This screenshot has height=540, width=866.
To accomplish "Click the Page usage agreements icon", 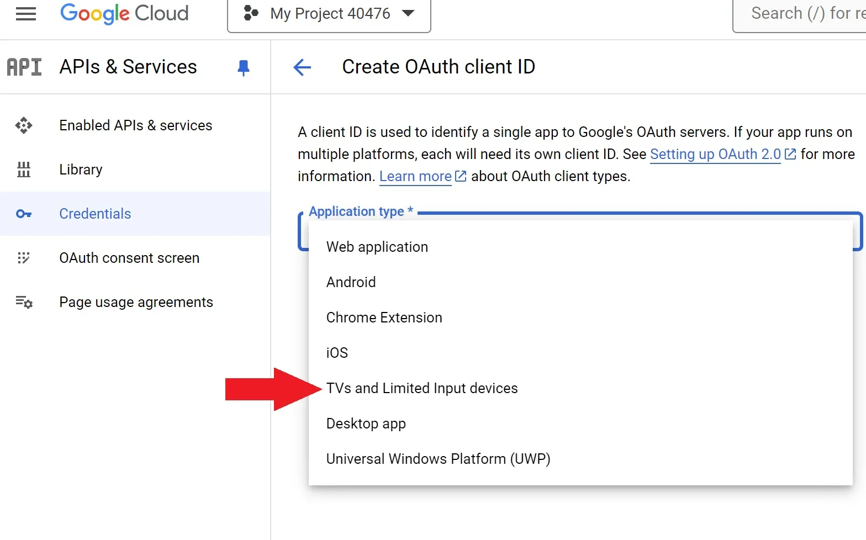I will pos(24,302).
